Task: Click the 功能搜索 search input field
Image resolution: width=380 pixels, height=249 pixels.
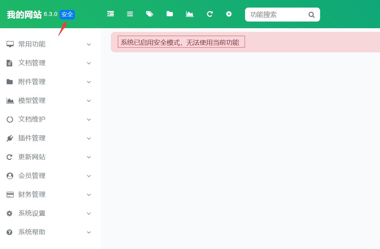Action: tap(276, 15)
